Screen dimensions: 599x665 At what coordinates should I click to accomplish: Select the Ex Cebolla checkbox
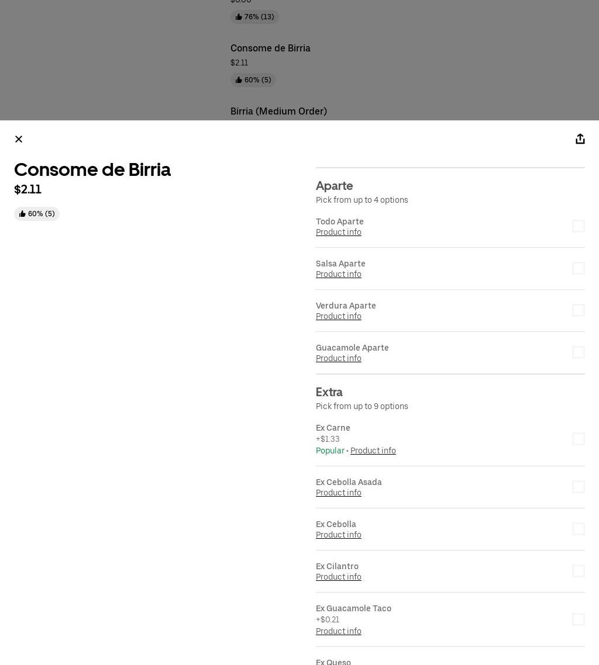pyautogui.click(x=578, y=529)
